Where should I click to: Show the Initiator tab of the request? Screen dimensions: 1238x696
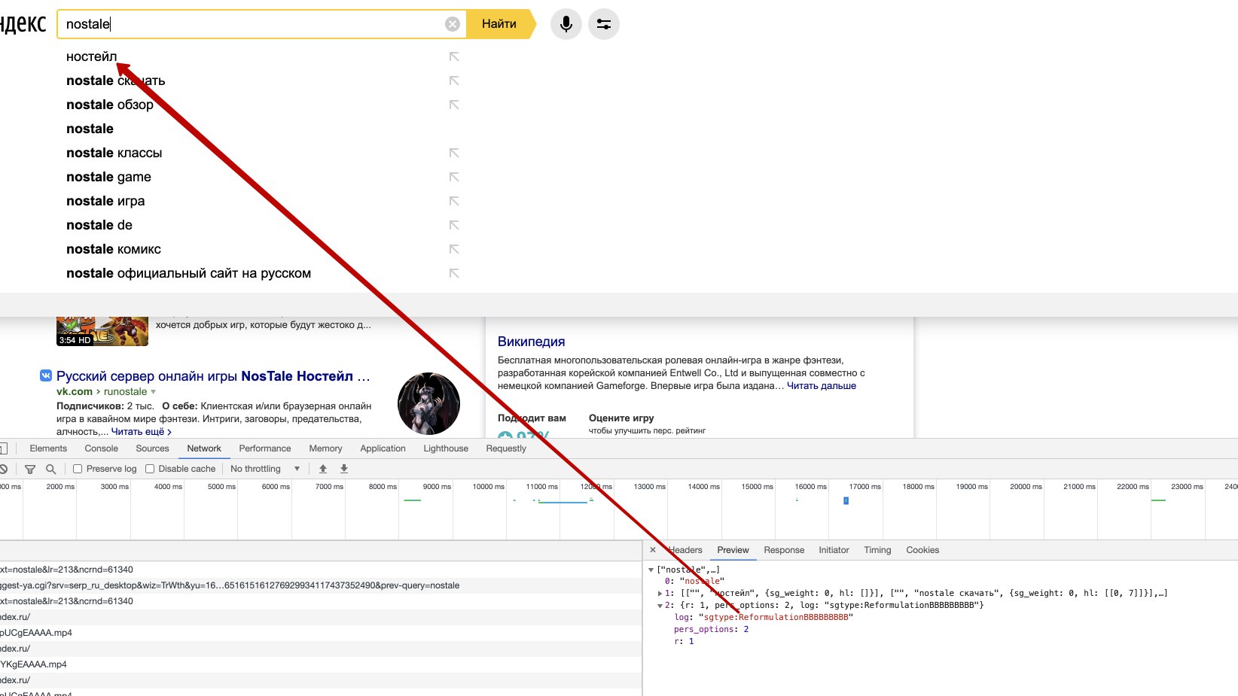click(834, 550)
